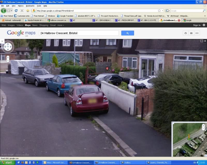Switch to the Honda Prelude UK tab
Image resolution: width=207 pixels, height=165 pixels.
[x=35, y=20]
